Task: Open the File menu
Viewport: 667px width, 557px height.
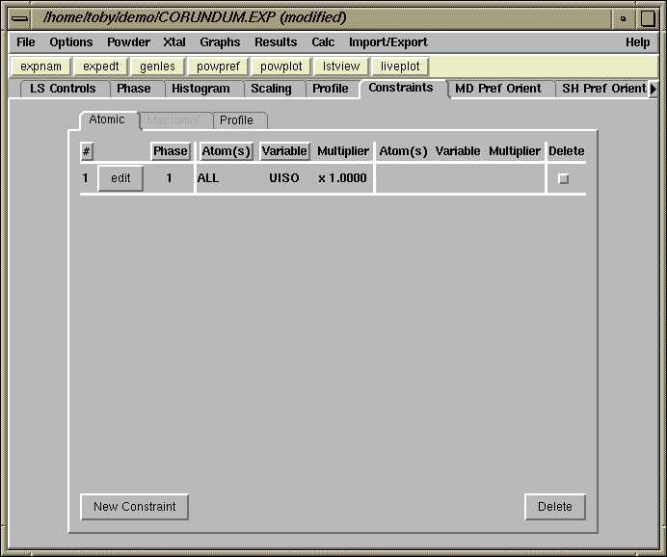Action: coord(25,42)
